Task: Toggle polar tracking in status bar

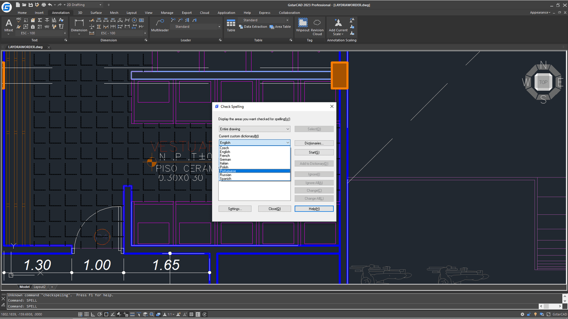Action: 100,314
